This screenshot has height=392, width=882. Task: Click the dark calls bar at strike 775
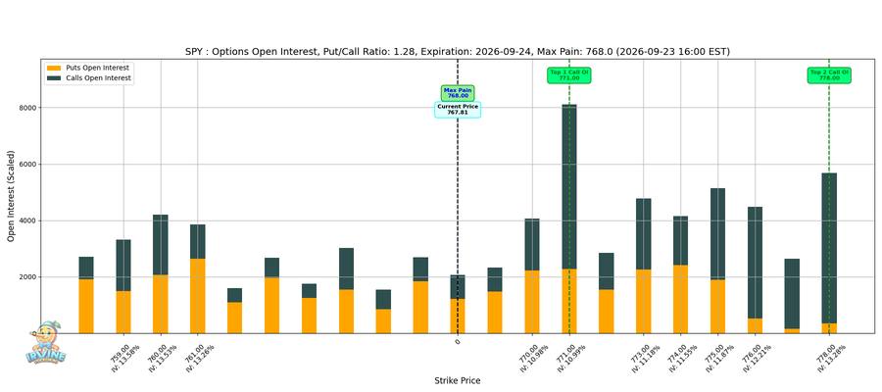717,234
